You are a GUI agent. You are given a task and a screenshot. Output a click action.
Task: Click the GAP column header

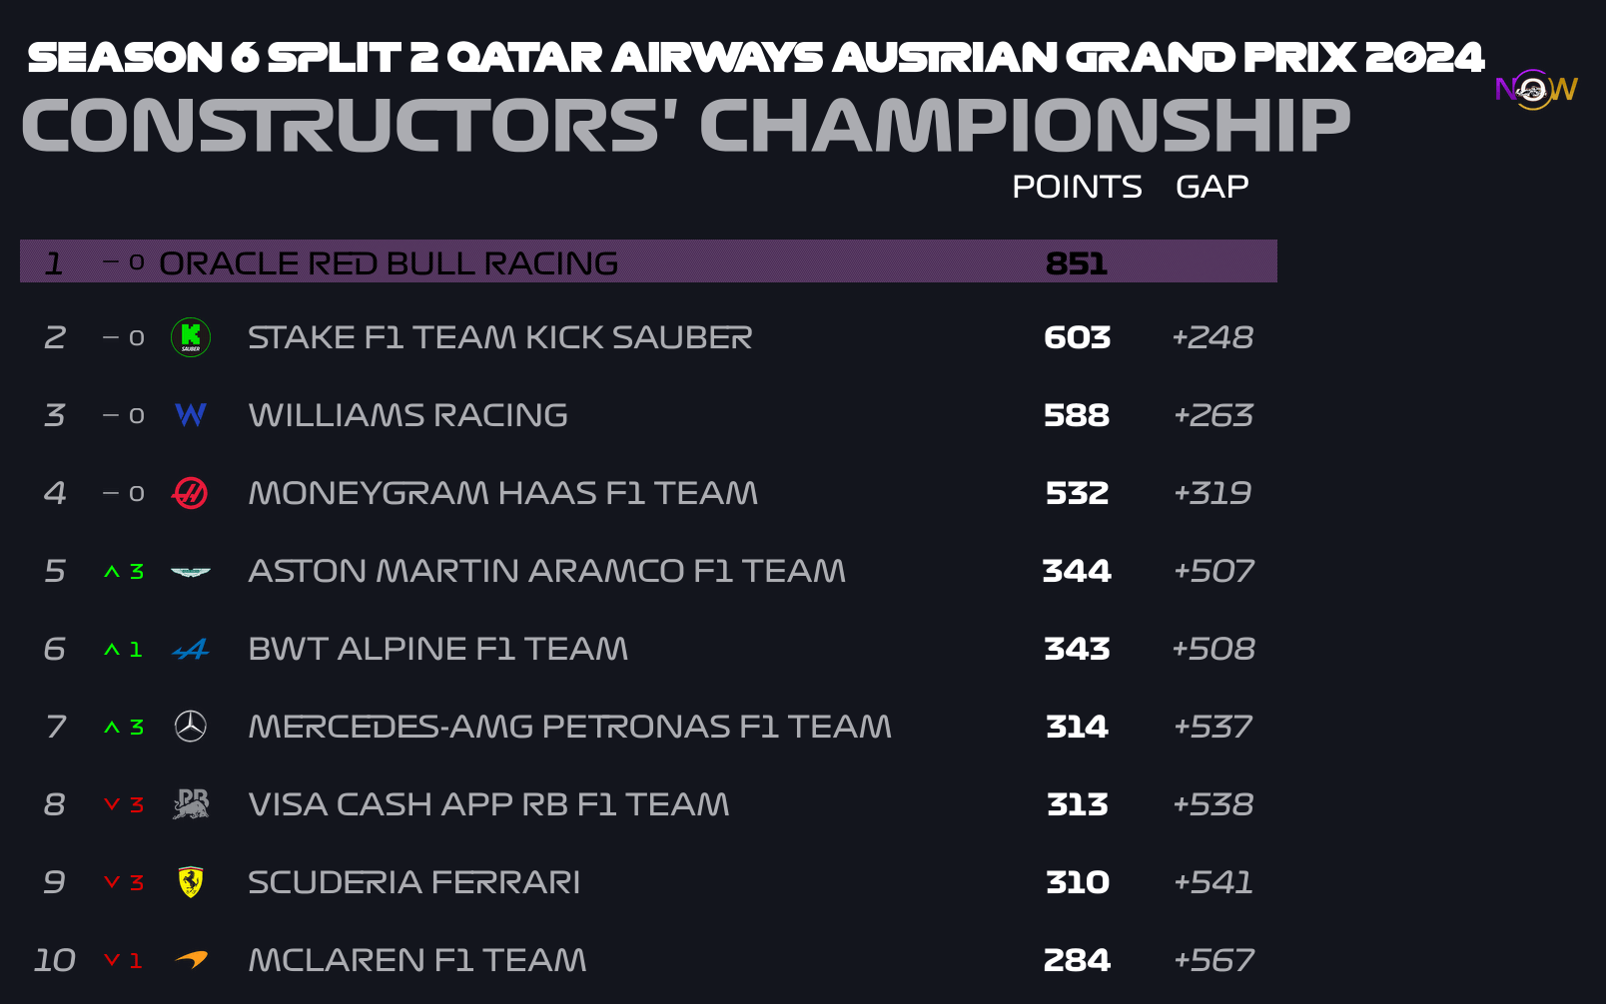[1212, 187]
